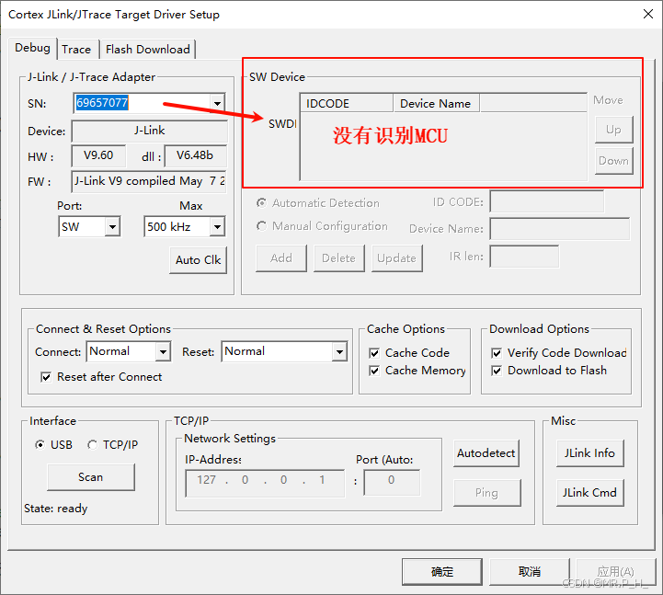Screen dimensions: 663x595
Task: Toggle Verify Code Download checkbox
Action: [497, 353]
